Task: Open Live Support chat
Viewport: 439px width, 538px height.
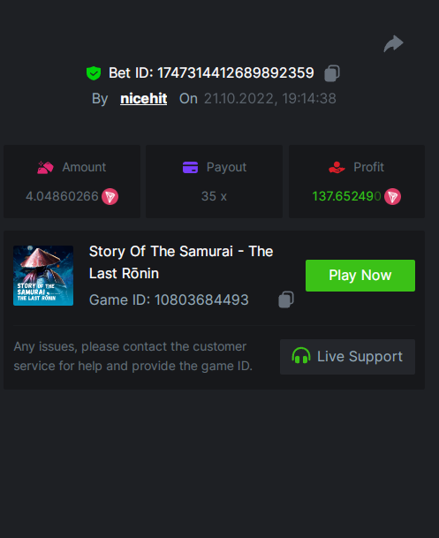Action: coord(347,357)
